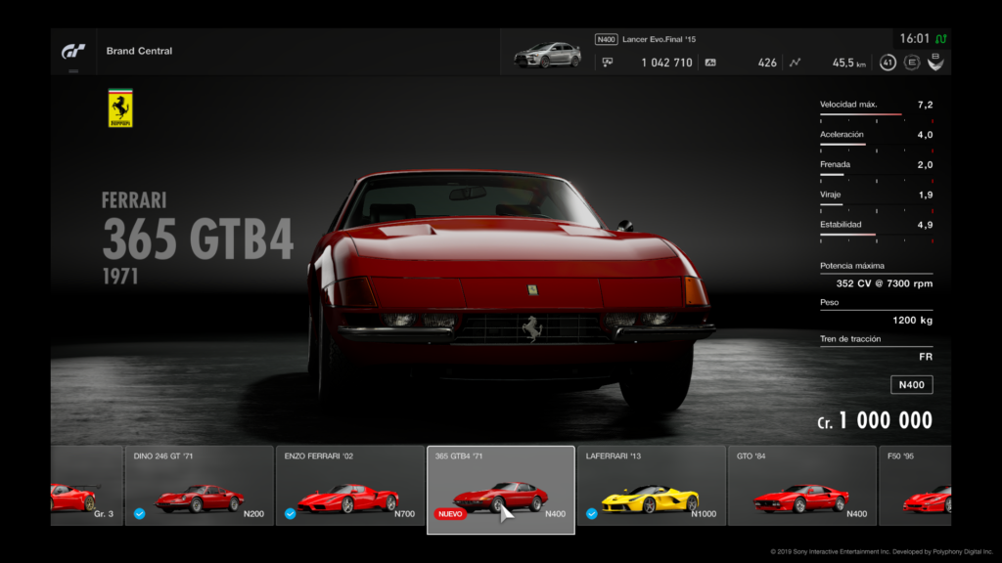Click the Aceleración rating bar
Screen dimensions: 1002x563
click(x=876, y=146)
